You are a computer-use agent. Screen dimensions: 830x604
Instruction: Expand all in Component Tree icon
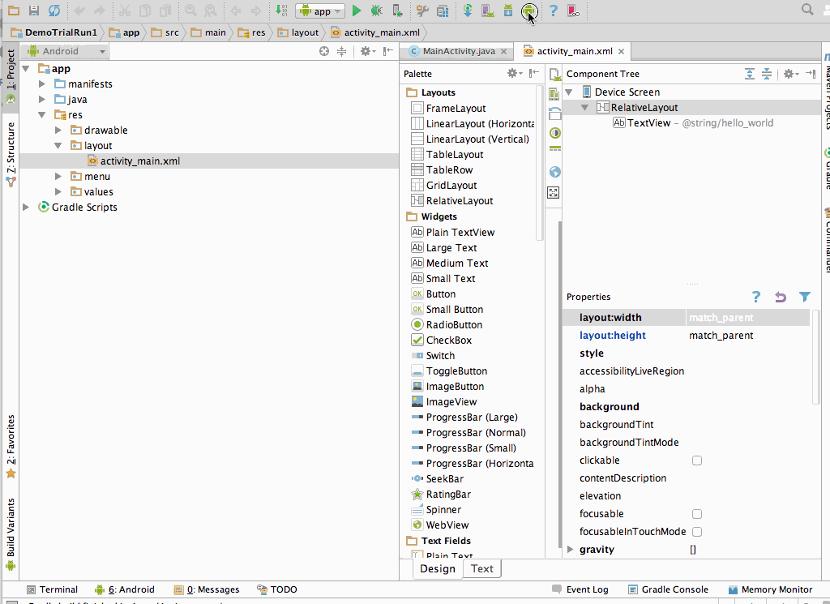750,74
